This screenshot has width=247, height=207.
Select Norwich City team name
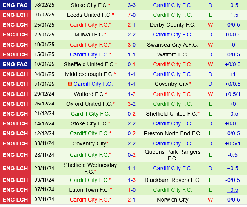click(173, 200)
